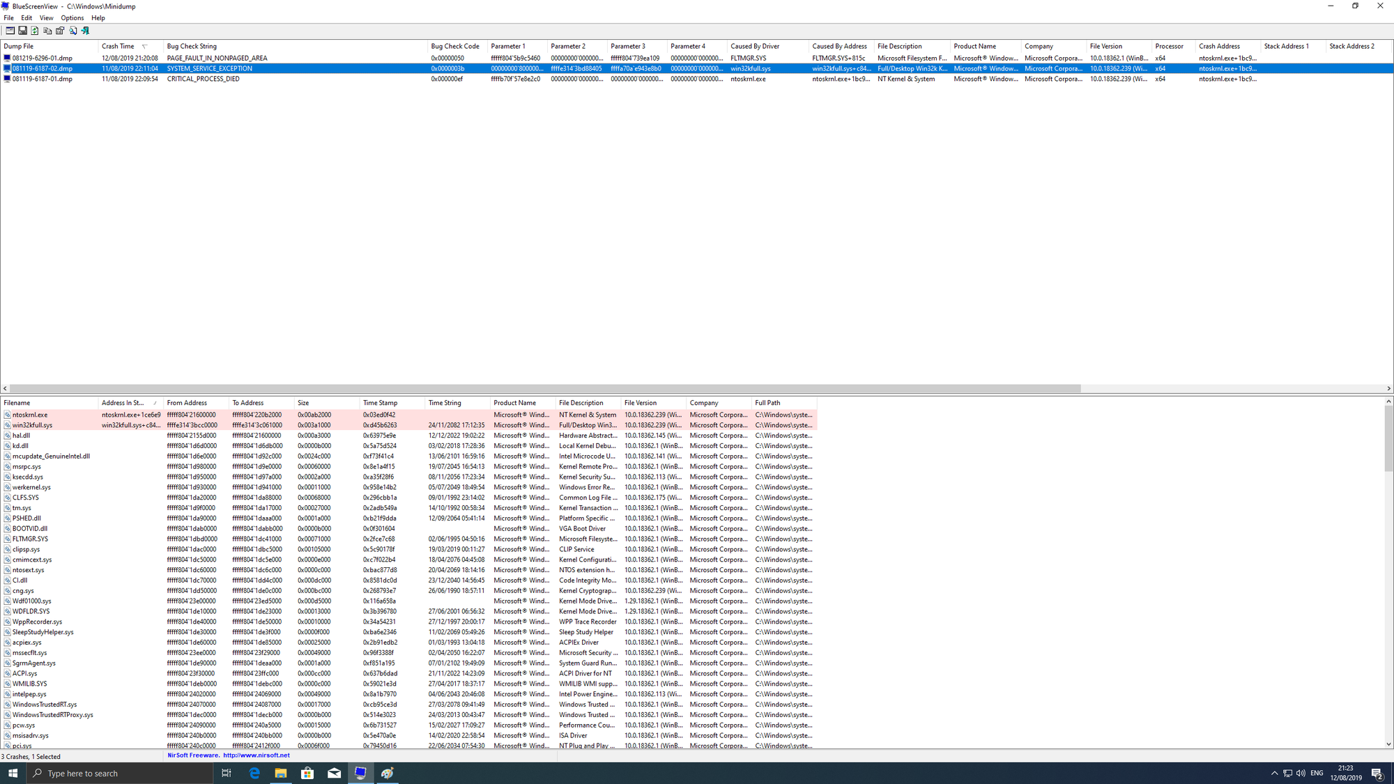Image resolution: width=1394 pixels, height=784 pixels.
Task: Click the Refresh toolbar icon
Action: (35, 31)
